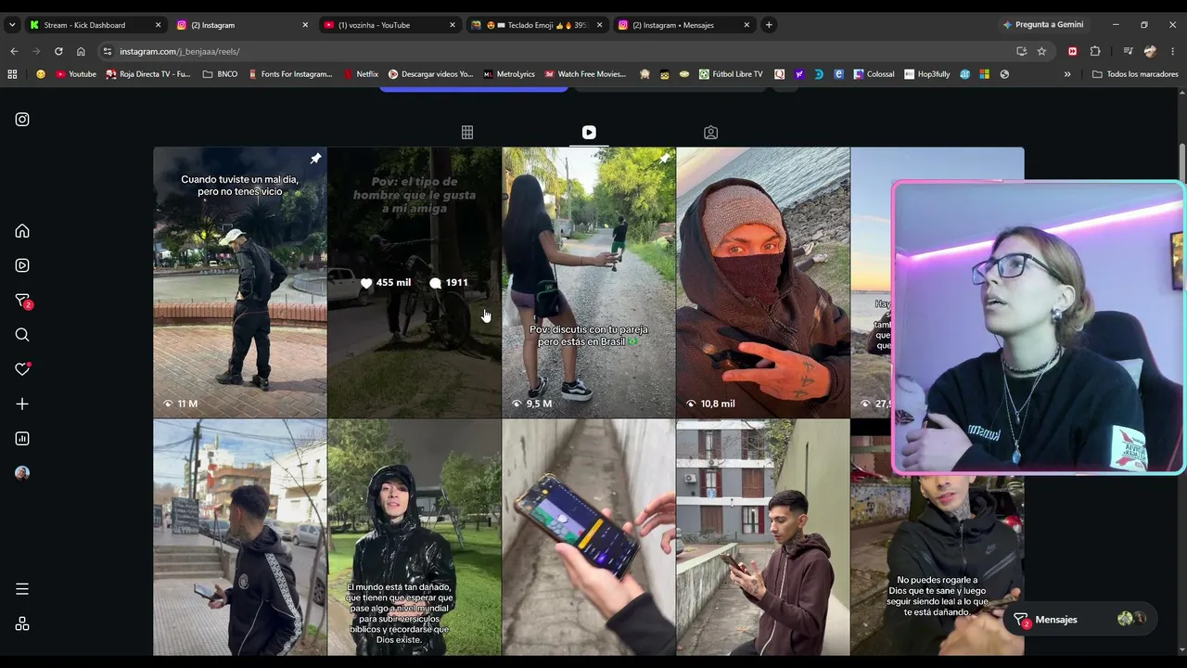
Task: Close the vozinha YouTube tab
Action: (453, 25)
